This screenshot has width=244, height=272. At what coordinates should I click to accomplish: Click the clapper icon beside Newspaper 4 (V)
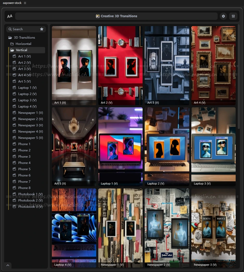[14, 131]
